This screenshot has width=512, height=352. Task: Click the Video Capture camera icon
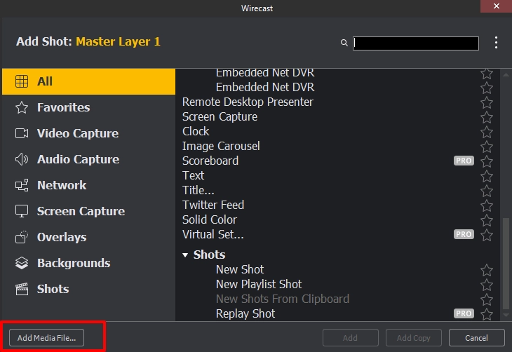pos(22,133)
